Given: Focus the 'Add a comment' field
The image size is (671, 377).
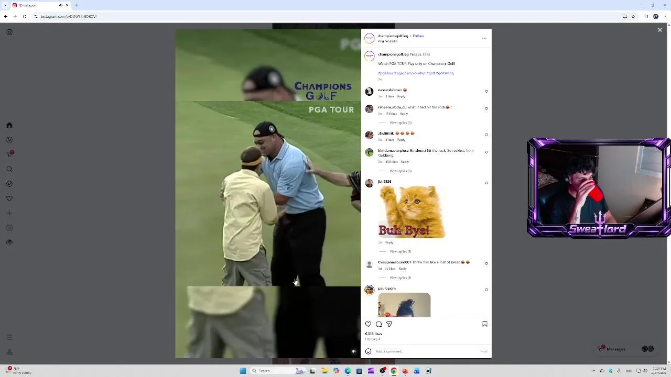Looking at the screenshot, I should pos(426,351).
